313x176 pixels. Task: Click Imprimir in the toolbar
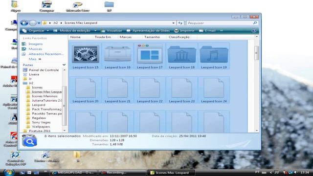184,31
